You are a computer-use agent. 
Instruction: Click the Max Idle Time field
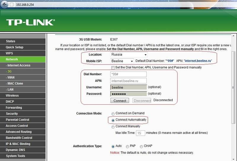tap(140, 133)
